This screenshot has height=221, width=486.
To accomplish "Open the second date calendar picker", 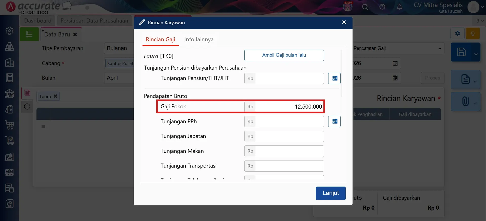I will click(395, 78).
